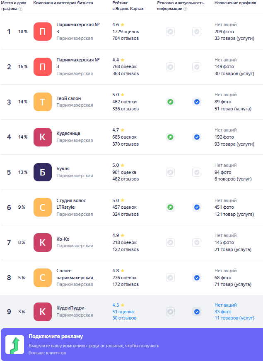
Task: Open КудриПудри '33 фото' link
Action: [x=223, y=312]
